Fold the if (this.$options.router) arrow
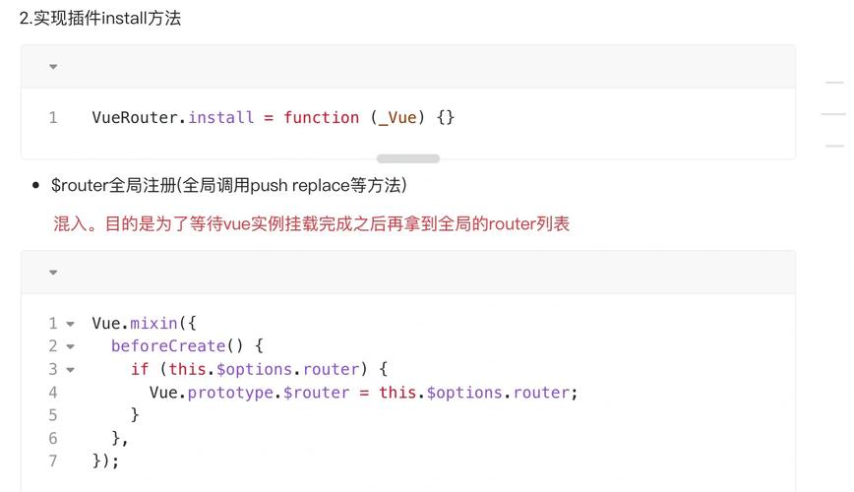The height and width of the screenshot is (492, 854). point(70,370)
